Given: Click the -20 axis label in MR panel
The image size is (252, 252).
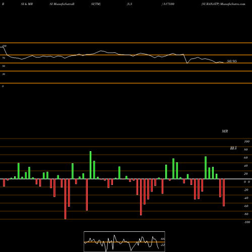Looking at the screenshot, I should [246, 190].
